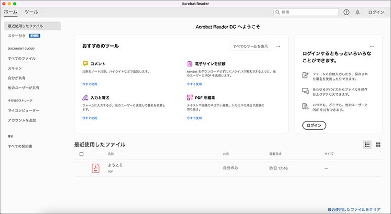The width and height of the screenshot is (391, 214).
Task: Click into the 検索 search field
Action: tap(306, 12)
